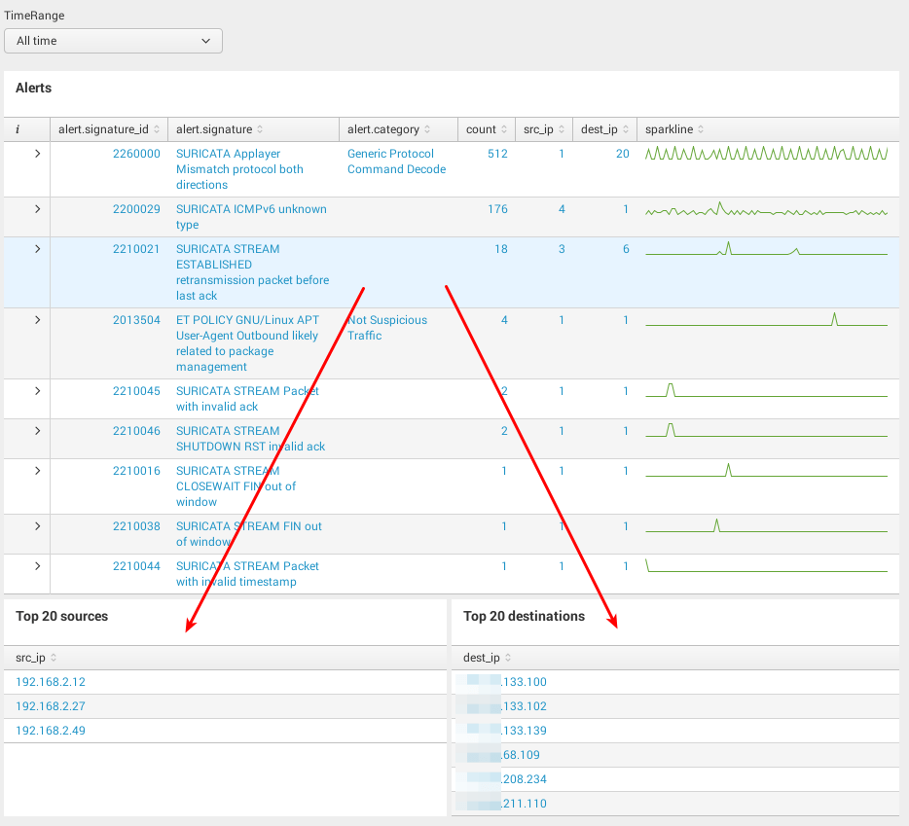Expand the row for signature 2013504
This screenshot has height=826, width=909.
[x=37, y=320]
